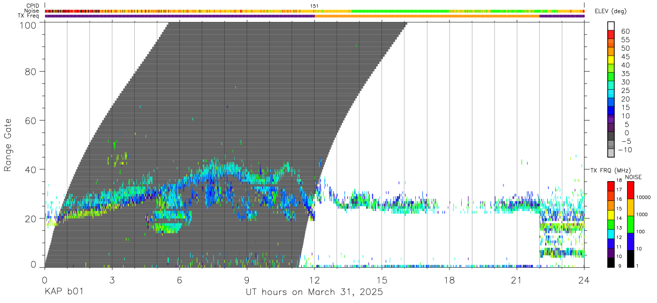Viewport: 657px width, 303px height.
Task: Click the 'NOISE' colorbar title
Action: (633, 177)
